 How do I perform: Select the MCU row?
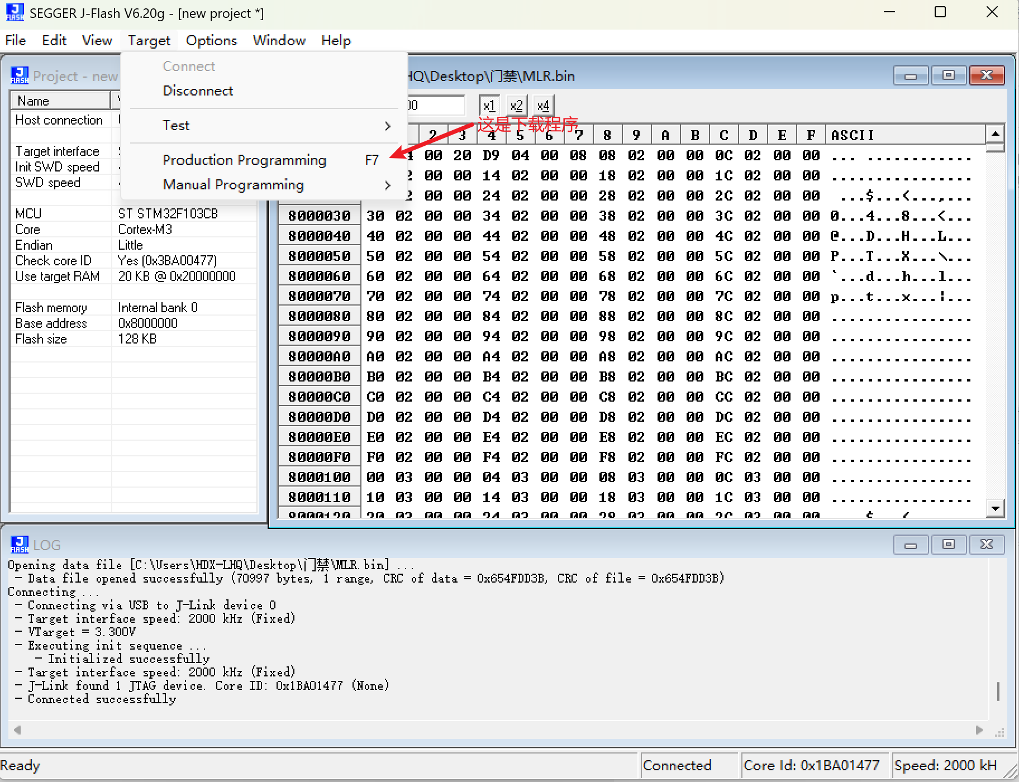pyautogui.click(x=133, y=214)
